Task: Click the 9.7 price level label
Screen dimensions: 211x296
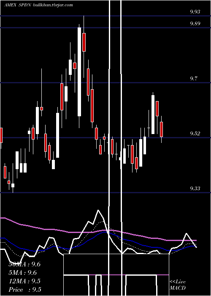Action: (x=193, y=79)
